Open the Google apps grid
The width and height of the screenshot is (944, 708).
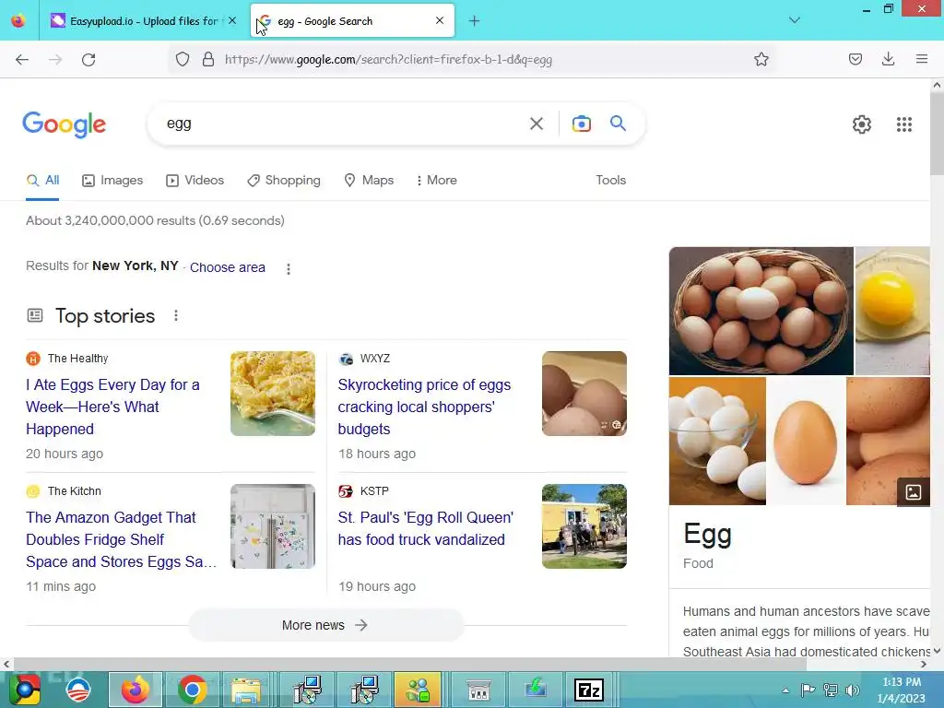tap(903, 124)
